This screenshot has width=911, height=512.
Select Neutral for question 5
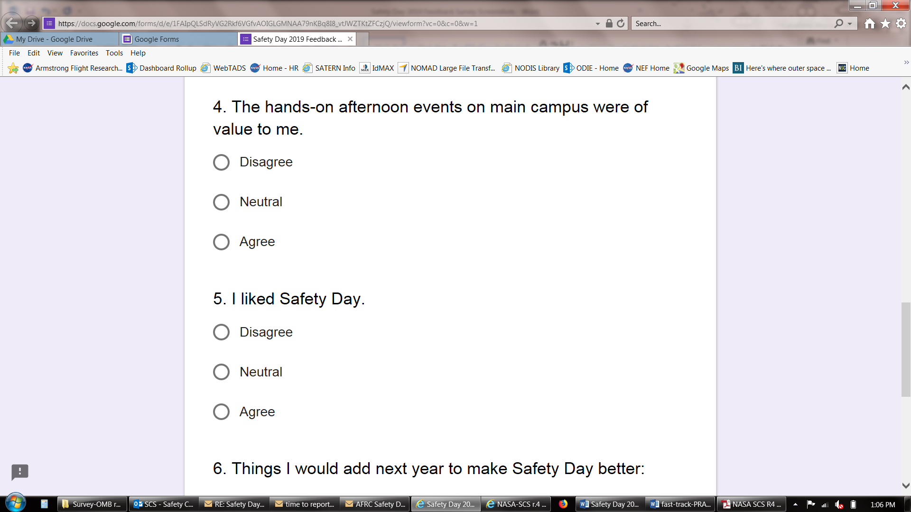[221, 372]
